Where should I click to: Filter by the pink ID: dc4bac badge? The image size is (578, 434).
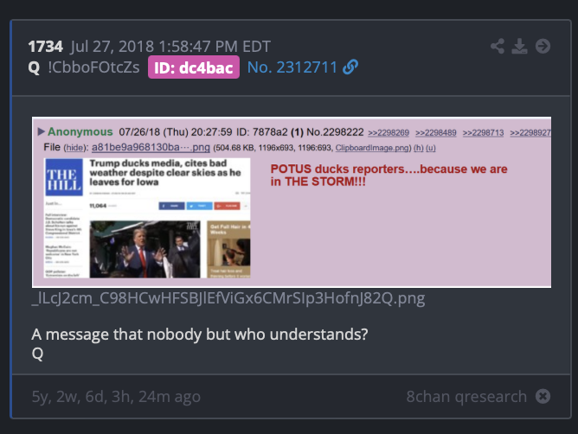click(194, 67)
